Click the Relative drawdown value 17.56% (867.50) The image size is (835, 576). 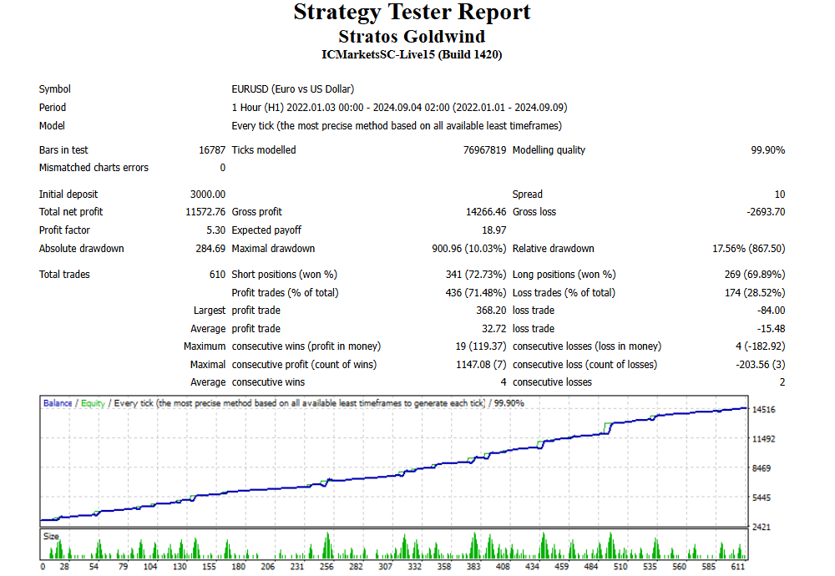click(x=749, y=249)
